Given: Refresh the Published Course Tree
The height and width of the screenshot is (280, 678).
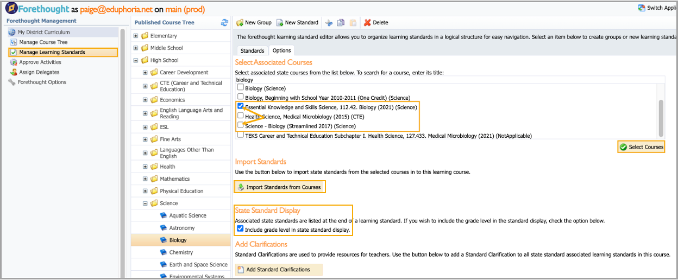Looking at the screenshot, I should click(224, 22).
